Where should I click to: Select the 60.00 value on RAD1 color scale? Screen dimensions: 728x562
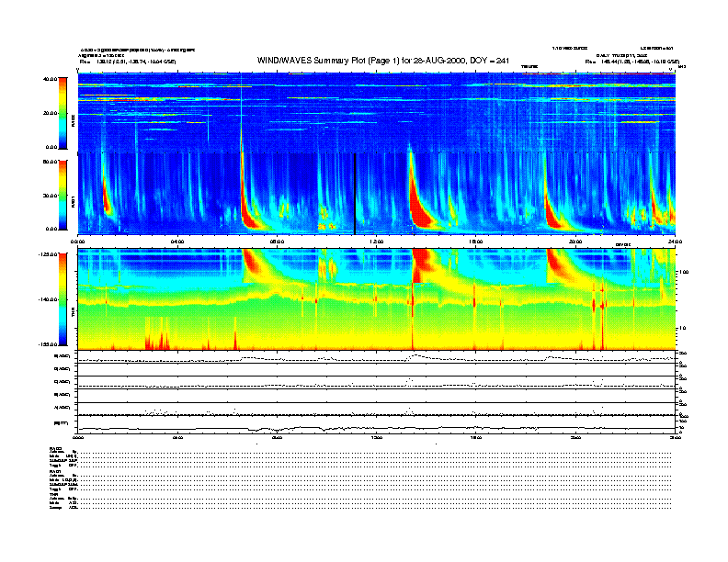50,162
